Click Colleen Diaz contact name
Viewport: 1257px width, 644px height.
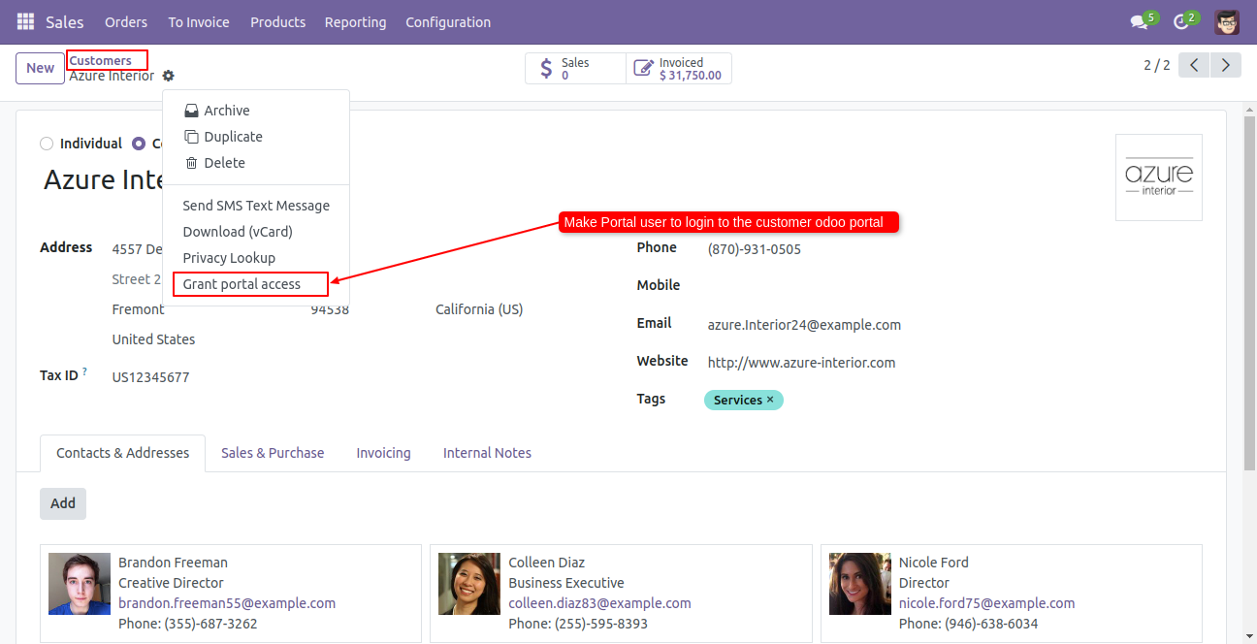coord(546,563)
